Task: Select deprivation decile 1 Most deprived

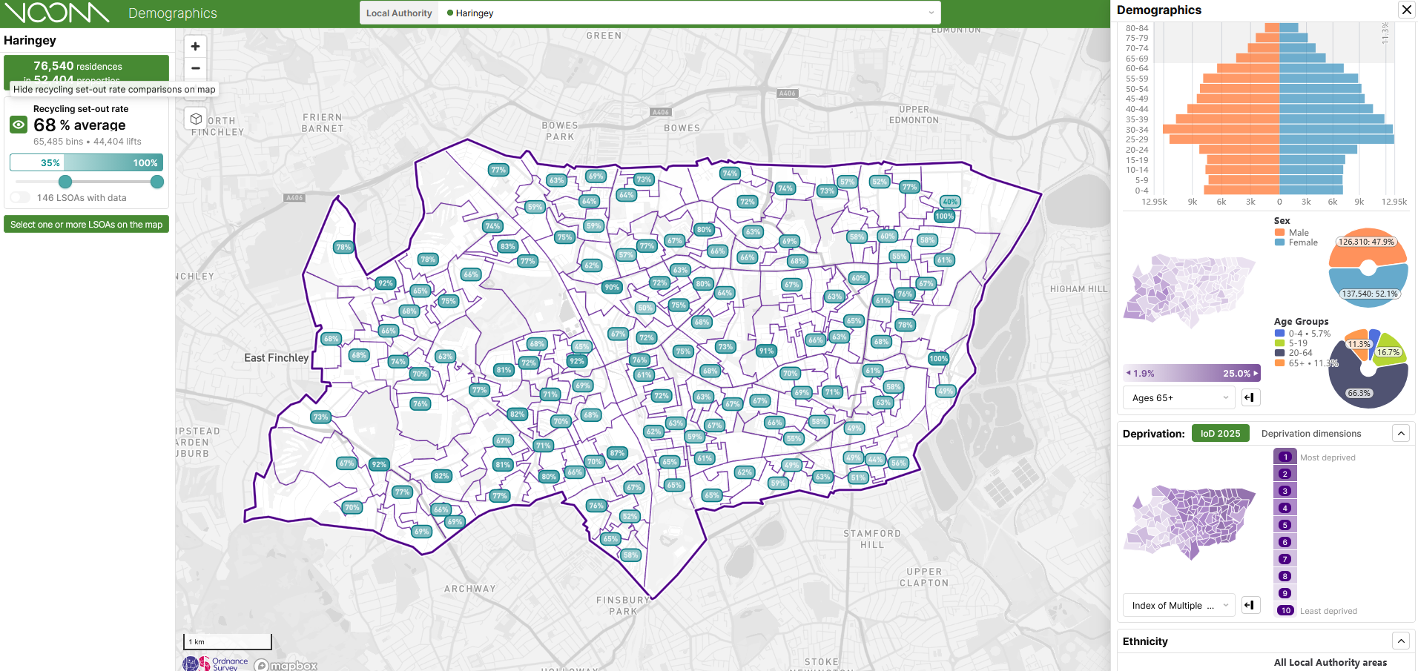Action: pos(1285,457)
